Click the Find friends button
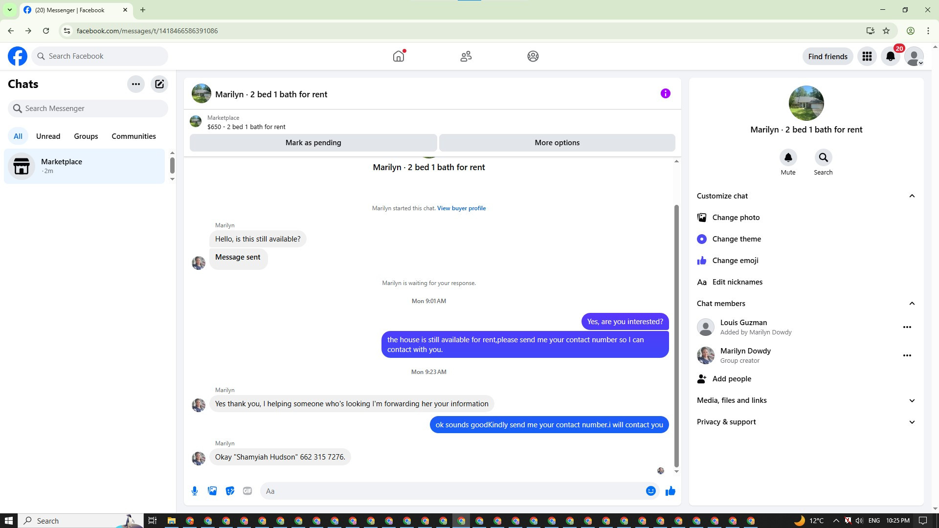 point(827,56)
